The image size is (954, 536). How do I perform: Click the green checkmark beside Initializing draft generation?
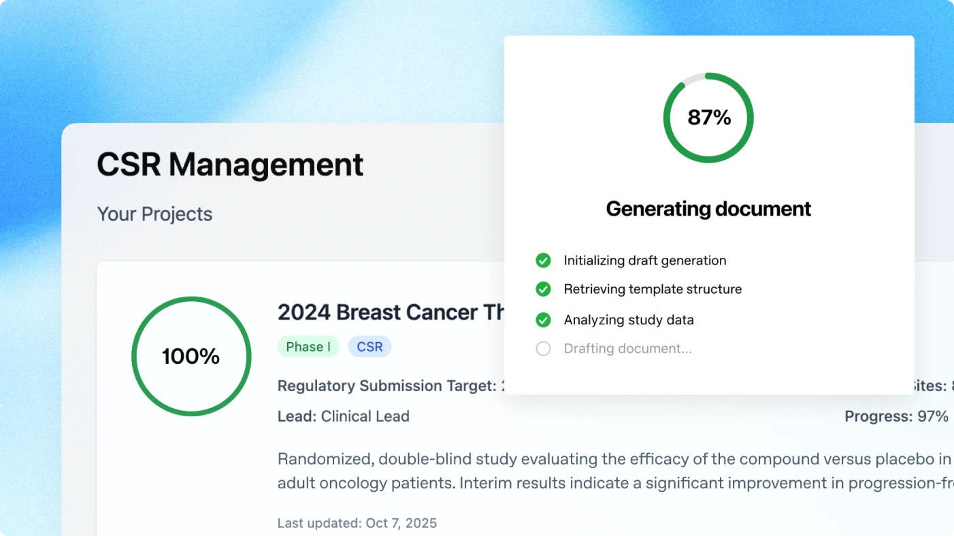[543, 261]
